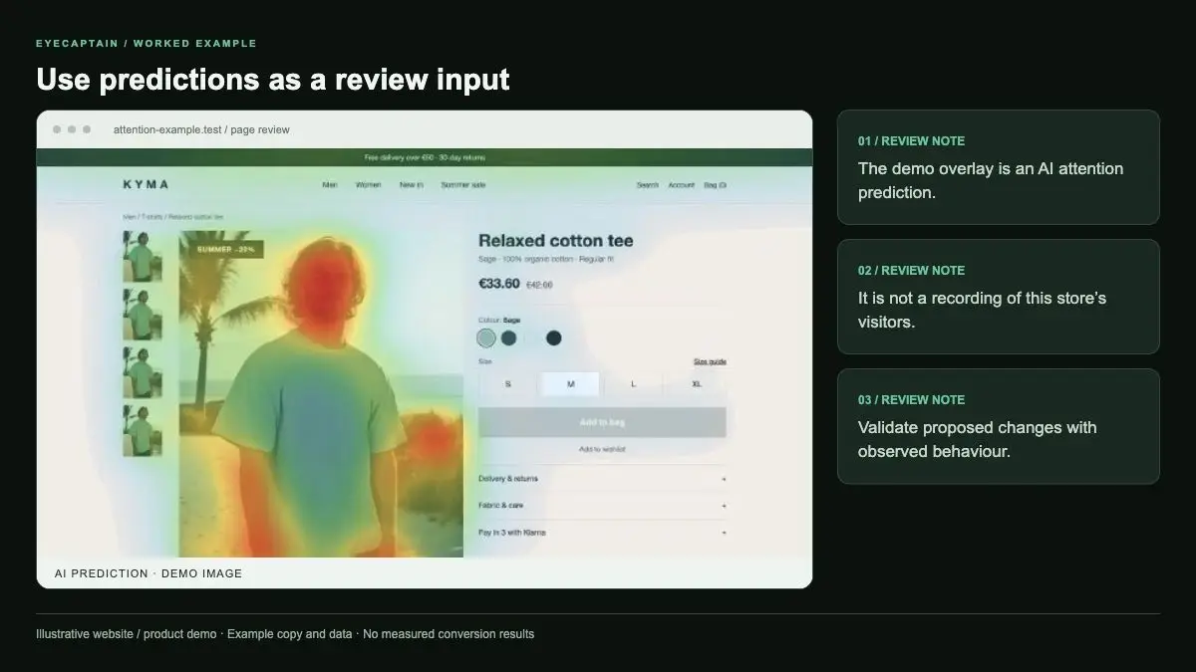Open the Size guide link
1196x672 pixels.
[x=710, y=361]
